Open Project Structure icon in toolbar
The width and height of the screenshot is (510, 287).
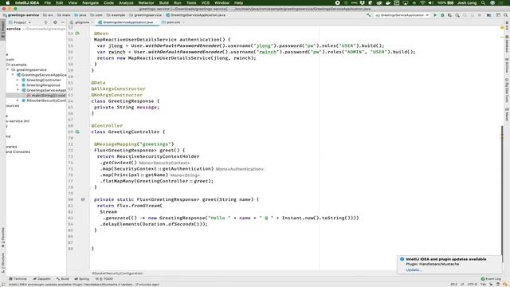pos(488,15)
